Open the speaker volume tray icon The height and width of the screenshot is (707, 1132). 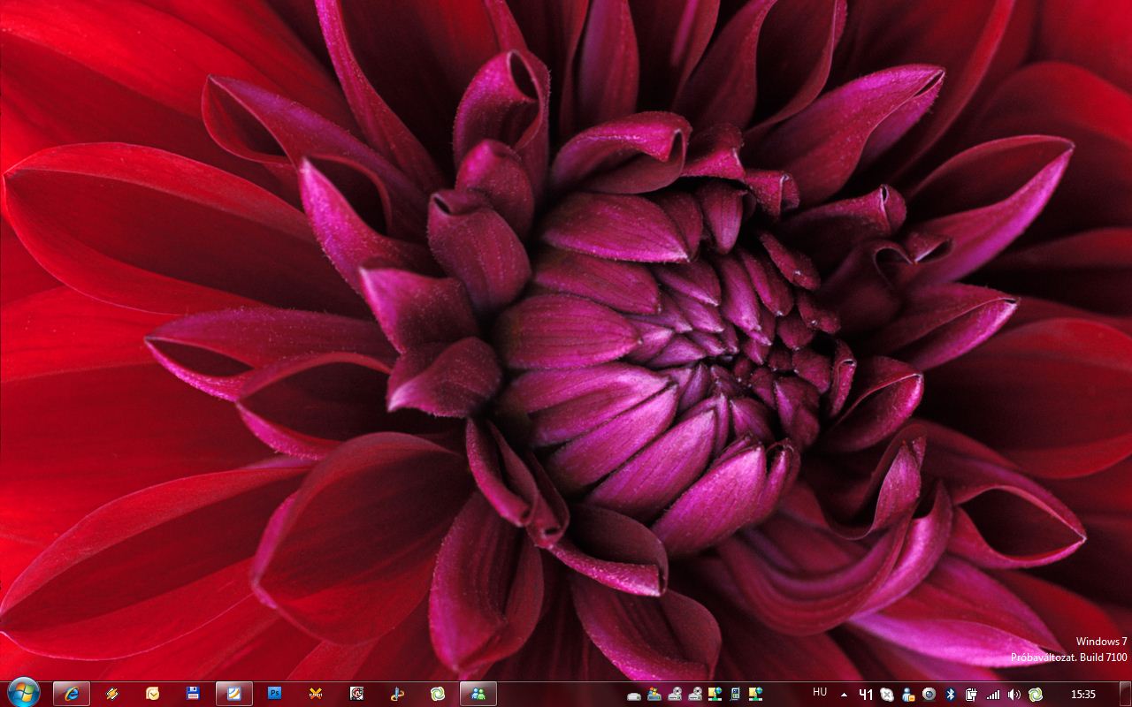point(1014,695)
